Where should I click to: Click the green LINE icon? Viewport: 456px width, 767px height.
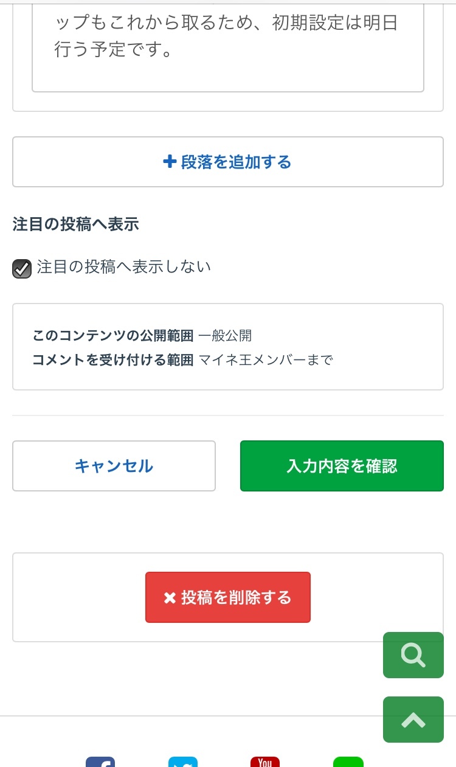coord(348,762)
